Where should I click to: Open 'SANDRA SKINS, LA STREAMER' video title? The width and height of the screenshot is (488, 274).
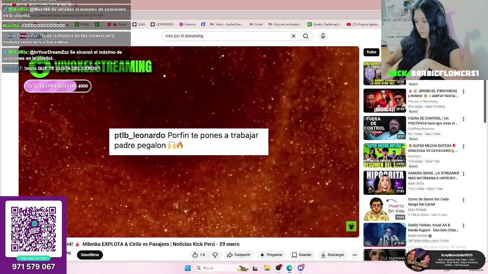433,176
